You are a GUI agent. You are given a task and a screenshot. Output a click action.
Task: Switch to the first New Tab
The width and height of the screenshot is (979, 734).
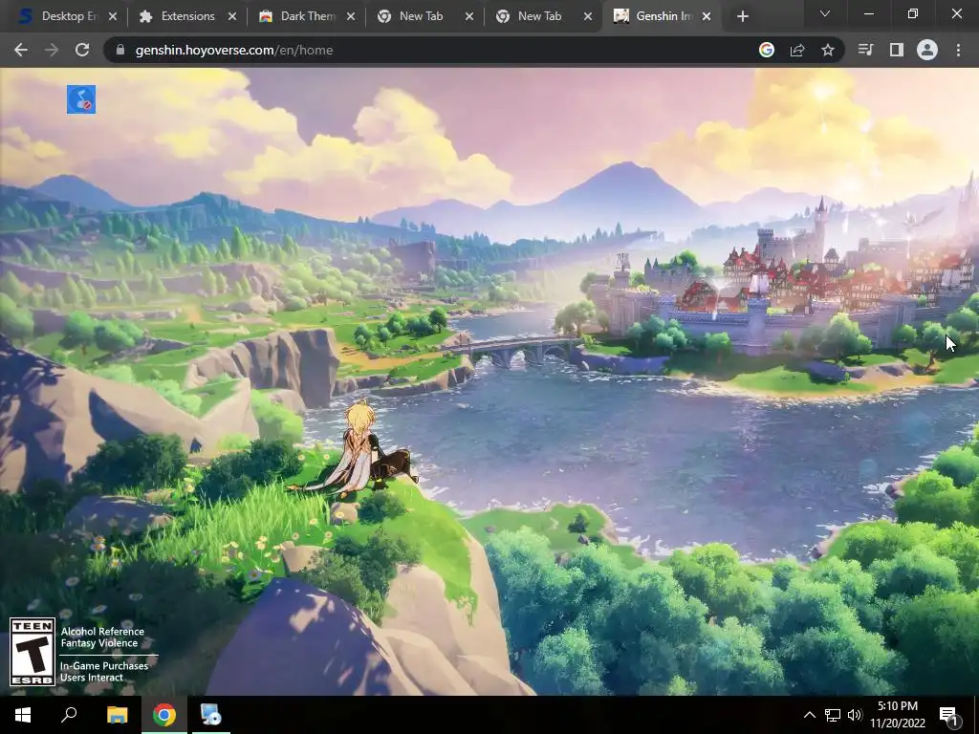click(421, 16)
